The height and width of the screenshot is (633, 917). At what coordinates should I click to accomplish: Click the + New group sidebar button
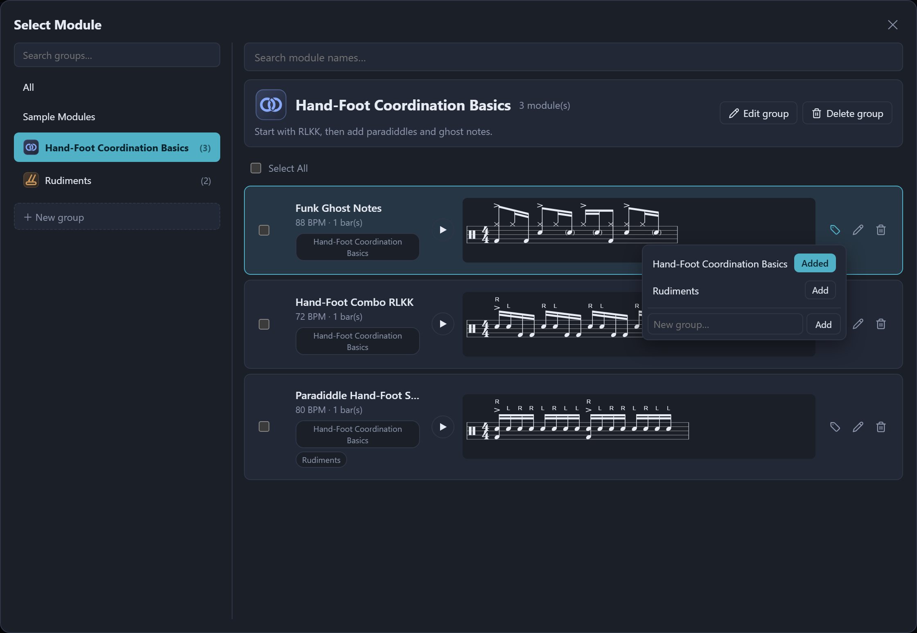tap(117, 217)
